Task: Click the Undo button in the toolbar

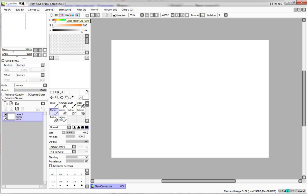Action: (x=93, y=15)
